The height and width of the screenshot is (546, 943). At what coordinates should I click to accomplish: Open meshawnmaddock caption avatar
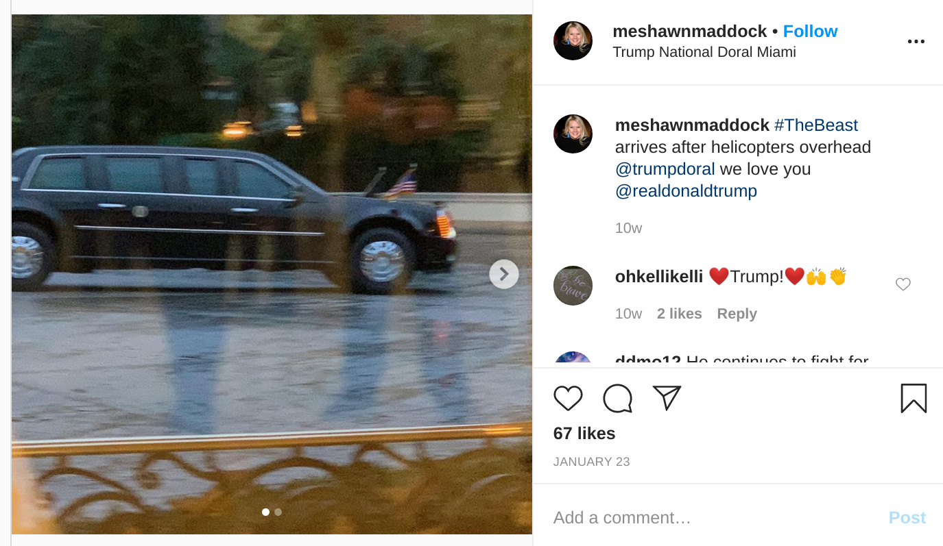(573, 134)
